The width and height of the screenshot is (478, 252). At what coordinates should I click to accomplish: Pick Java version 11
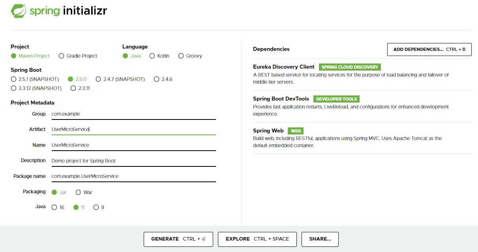79,207
